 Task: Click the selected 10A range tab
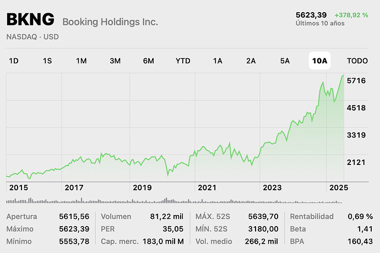pos(319,61)
